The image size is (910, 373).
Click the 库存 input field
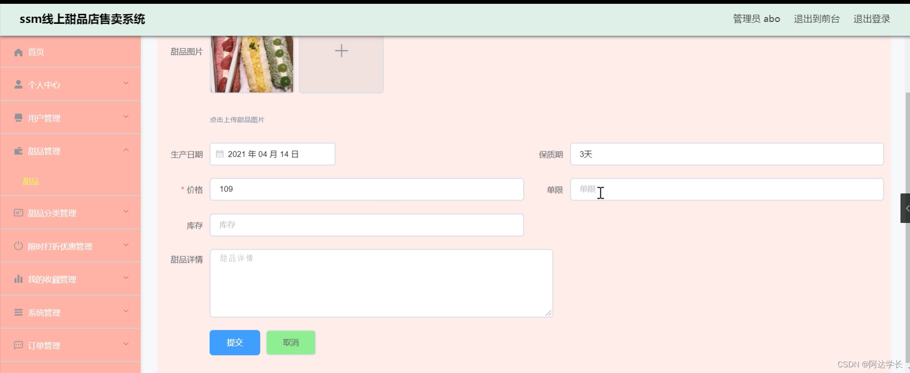coord(367,225)
